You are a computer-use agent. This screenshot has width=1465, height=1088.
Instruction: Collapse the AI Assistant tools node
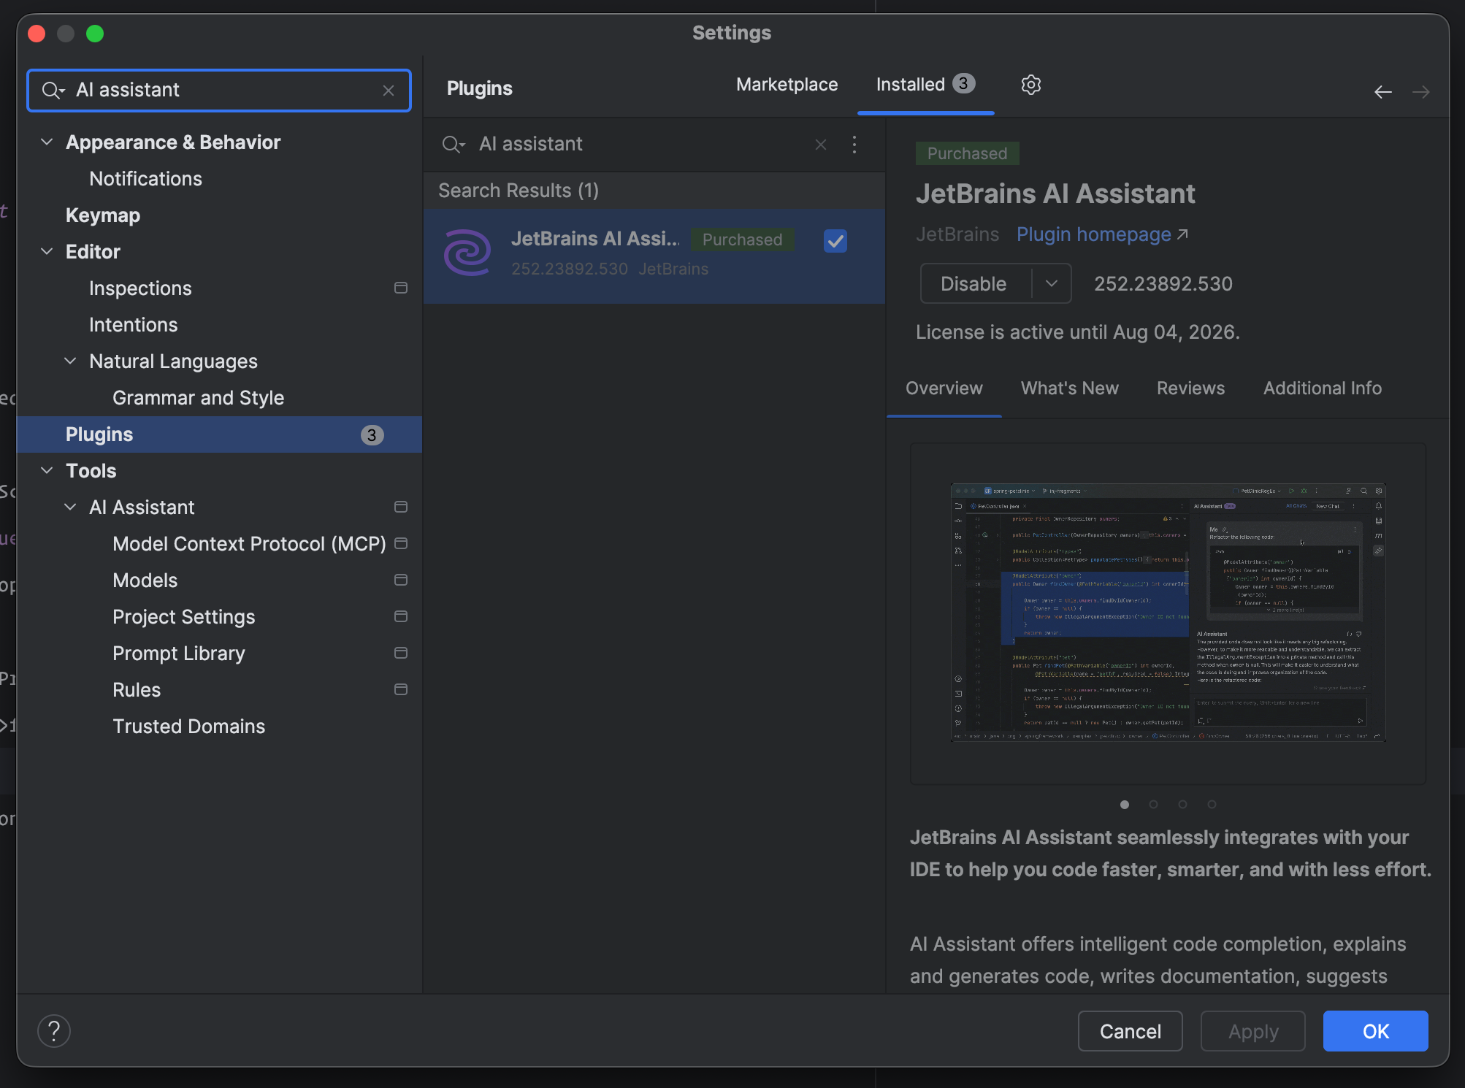pos(71,507)
